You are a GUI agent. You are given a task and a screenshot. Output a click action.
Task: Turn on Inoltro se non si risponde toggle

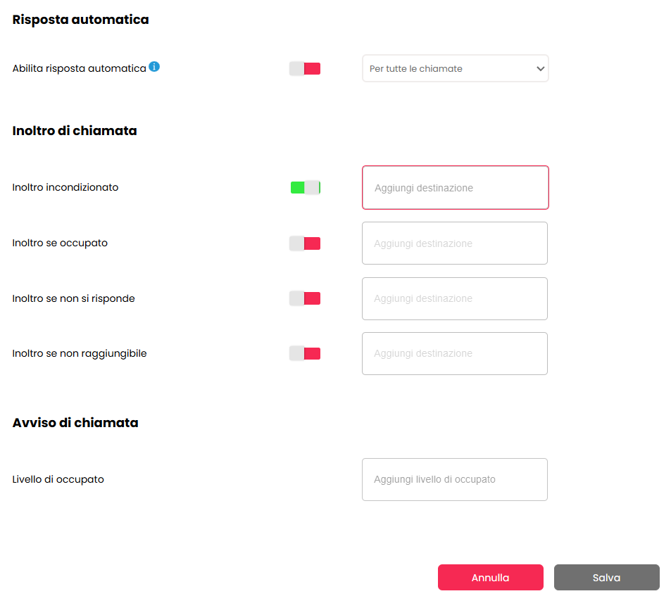[x=305, y=298]
